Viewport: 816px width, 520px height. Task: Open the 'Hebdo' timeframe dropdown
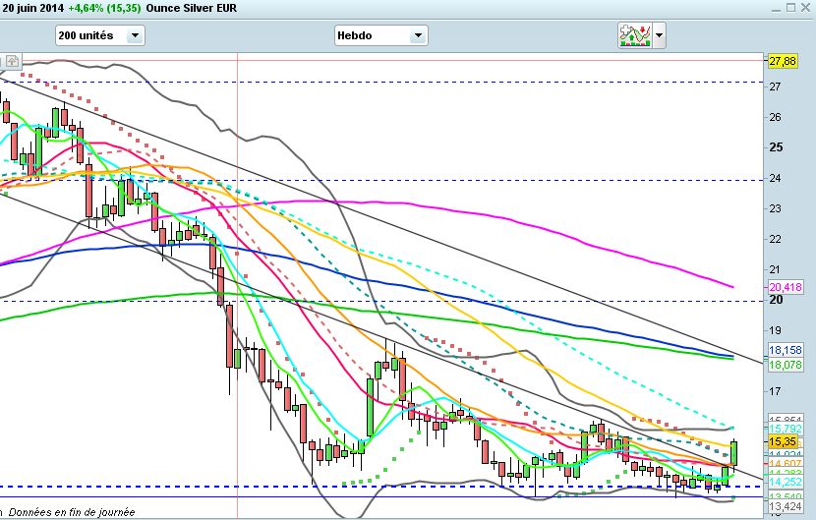[x=380, y=35]
